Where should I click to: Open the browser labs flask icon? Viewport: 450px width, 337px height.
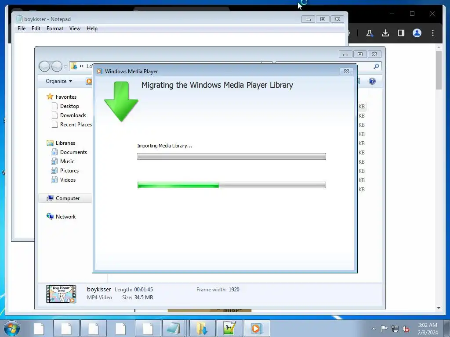coord(370,33)
